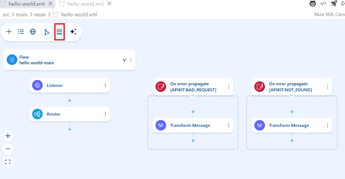
Task: Select the Router component icon
Action: pyautogui.click(x=37, y=114)
